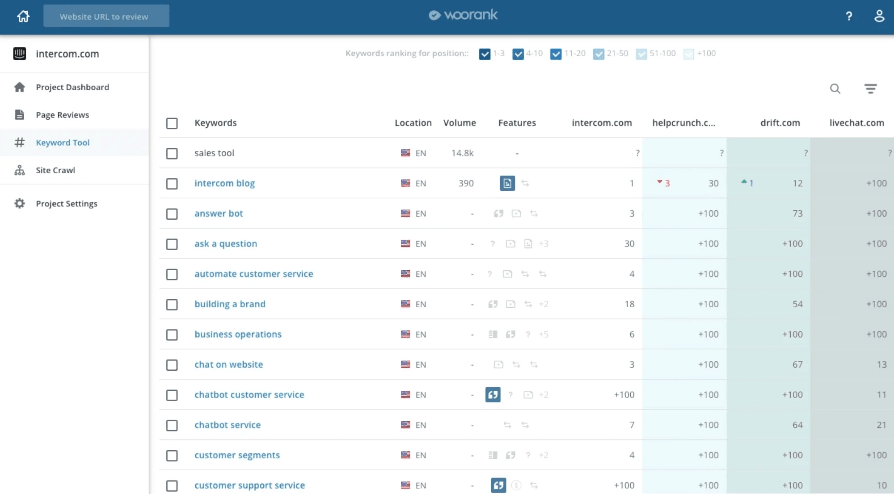
Task: Click the keyword search magnifier icon
Action: click(835, 88)
